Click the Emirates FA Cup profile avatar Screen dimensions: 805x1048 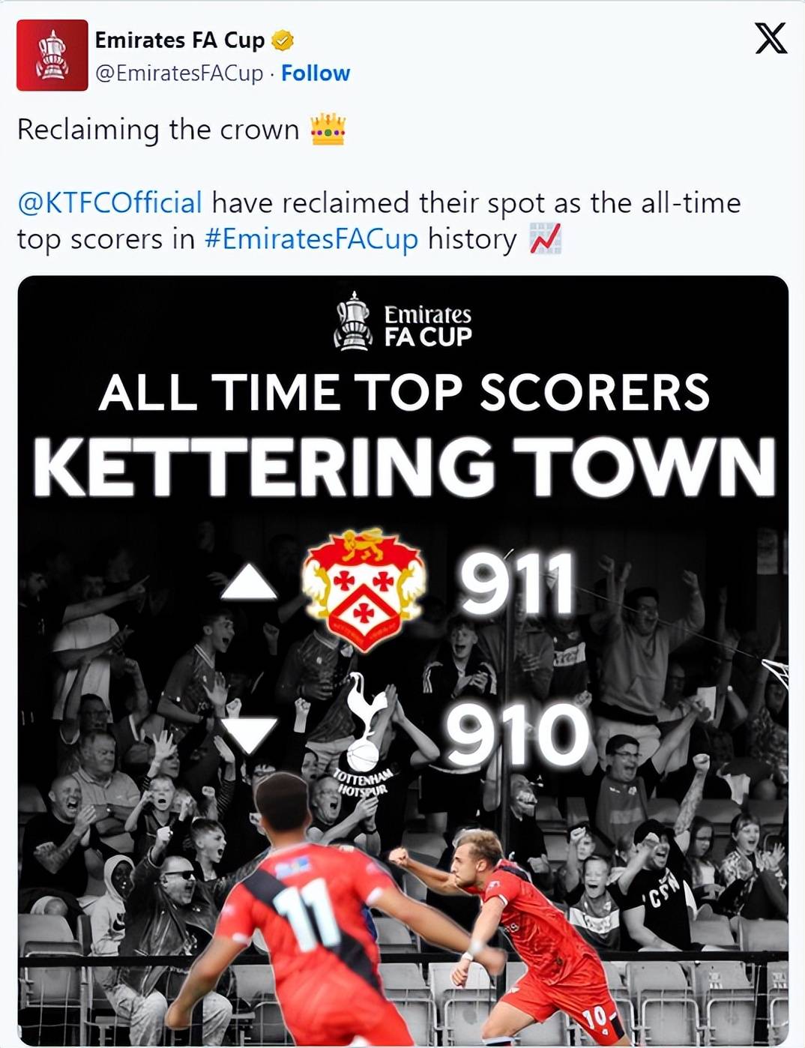click(52, 55)
